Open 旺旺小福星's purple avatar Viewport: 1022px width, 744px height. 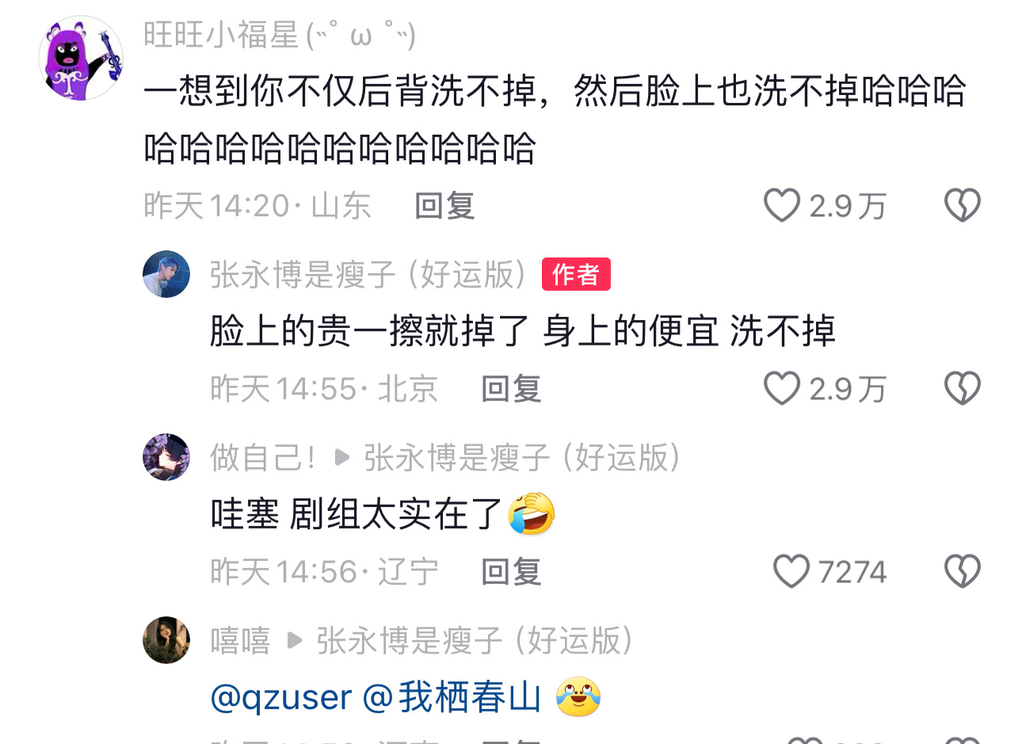(x=81, y=58)
